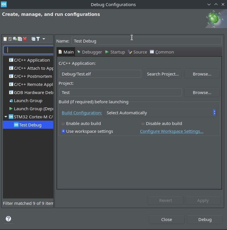Click the Project name field
Image resolution: width=227 pixels, height=230 pixels.
(121, 92)
